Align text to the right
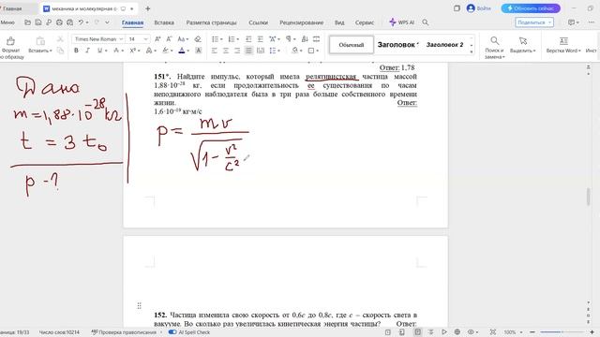600x337 pixels. 237,51
